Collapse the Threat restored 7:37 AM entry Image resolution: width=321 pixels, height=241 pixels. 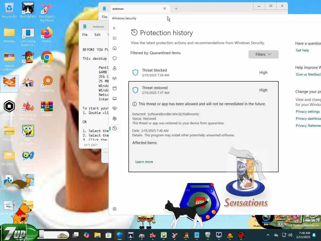[203, 90]
